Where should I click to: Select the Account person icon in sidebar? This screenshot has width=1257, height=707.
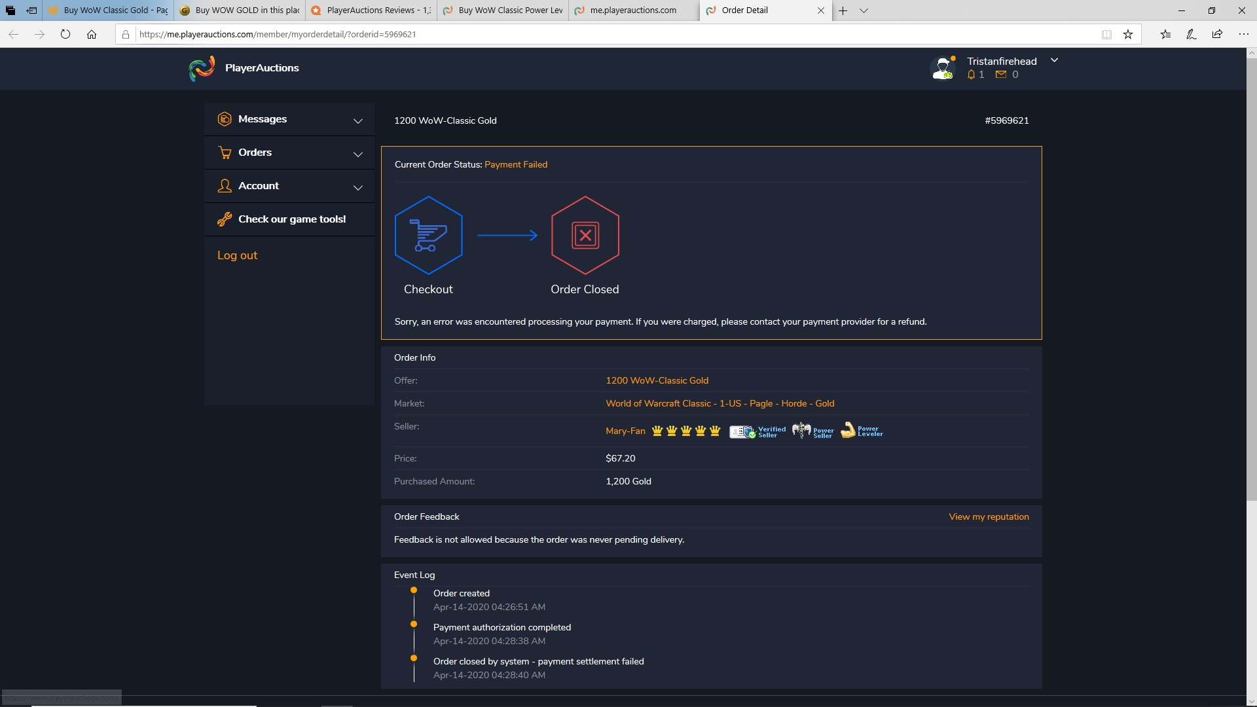(x=225, y=186)
